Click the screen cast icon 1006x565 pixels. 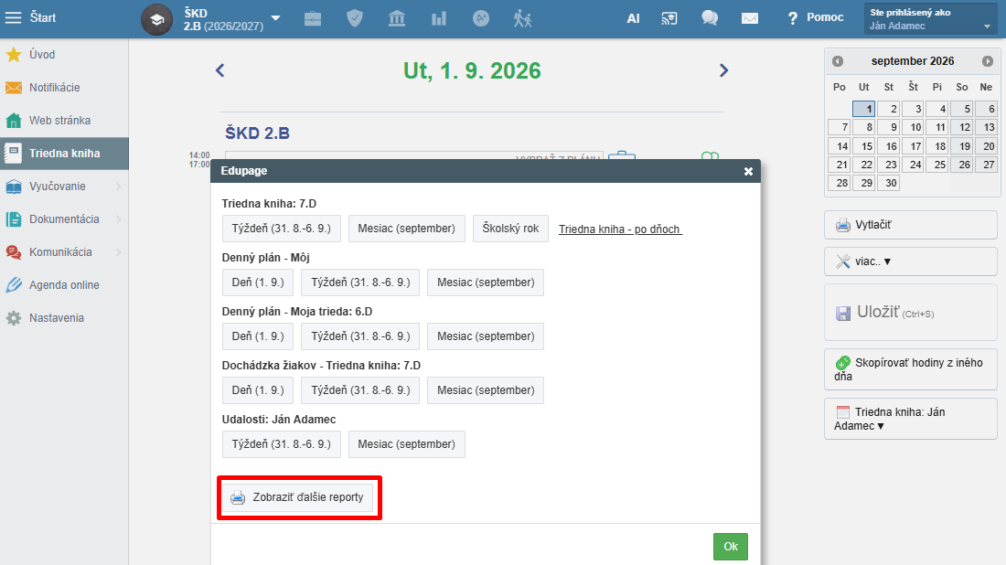pos(669,18)
